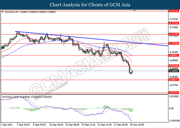Viewport: 180px width, 128px height.
Task: Select the 0.71440 red price level label
Action: click(174, 34)
